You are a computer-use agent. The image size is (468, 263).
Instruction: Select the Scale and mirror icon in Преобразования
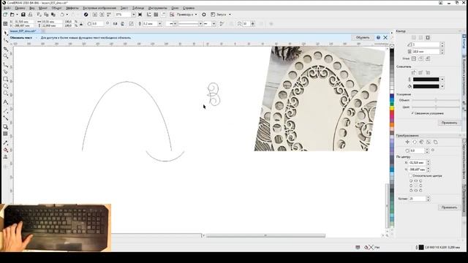pos(421,142)
